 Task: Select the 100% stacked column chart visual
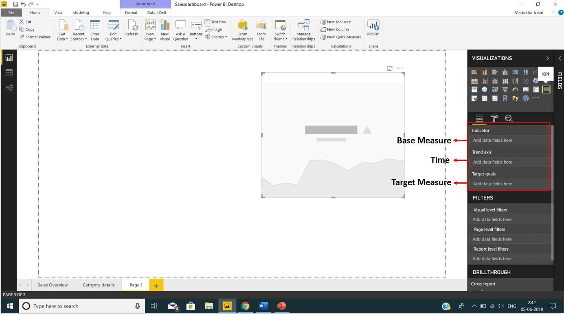(526, 72)
